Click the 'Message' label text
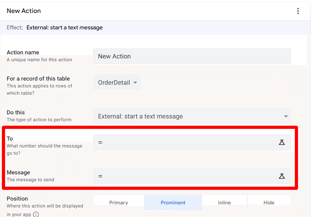The width and height of the screenshot is (311, 217). (x=18, y=172)
